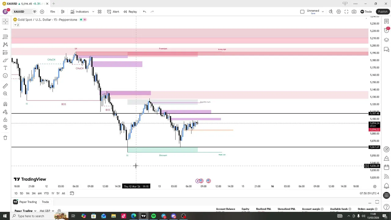391x220 pixels.
Task: Take a chart snapshot with camera icon
Action: point(354,12)
